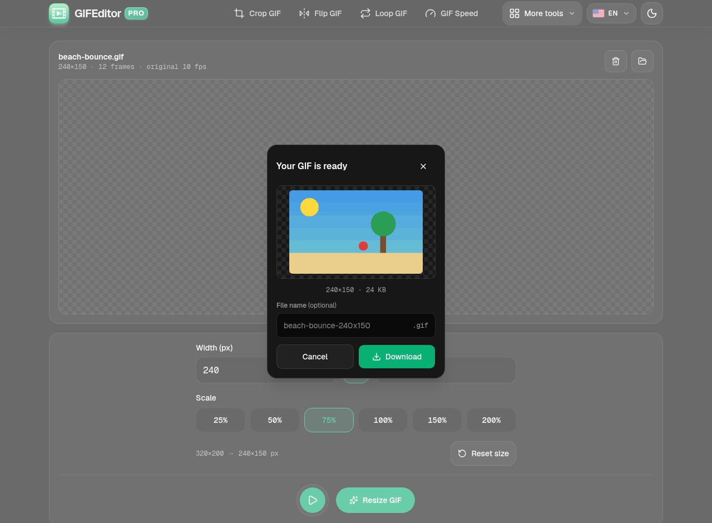Screen dimensions: 712x523
Task: Select the 200% scale option
Action: [491, 420]
